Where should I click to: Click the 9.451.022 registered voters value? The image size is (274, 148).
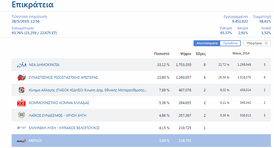point(240,21)
